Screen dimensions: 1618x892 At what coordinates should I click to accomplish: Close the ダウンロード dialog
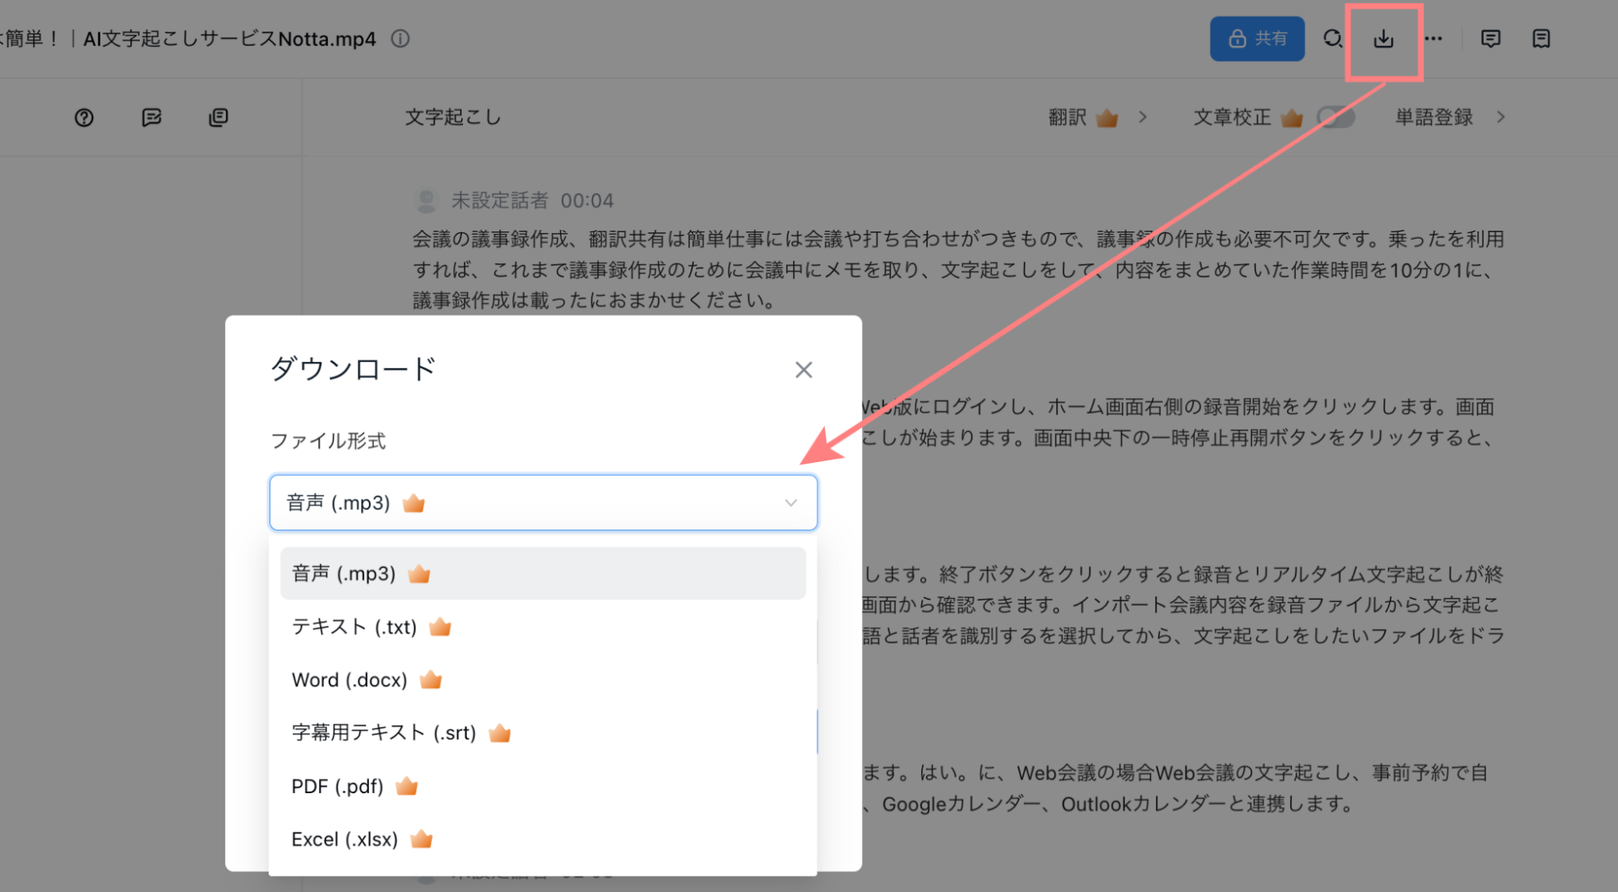[803, 370]
